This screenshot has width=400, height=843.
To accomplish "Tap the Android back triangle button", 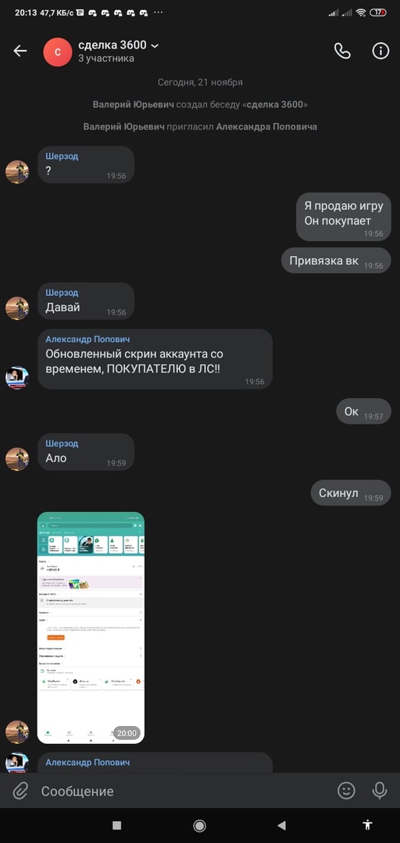I will coord(281,825).
